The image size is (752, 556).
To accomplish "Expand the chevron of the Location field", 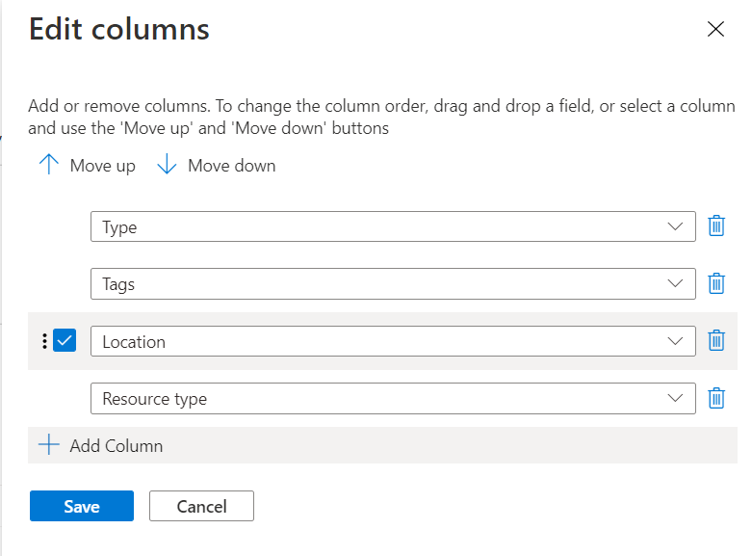I will pyautogui.click(x=675, y=341).
